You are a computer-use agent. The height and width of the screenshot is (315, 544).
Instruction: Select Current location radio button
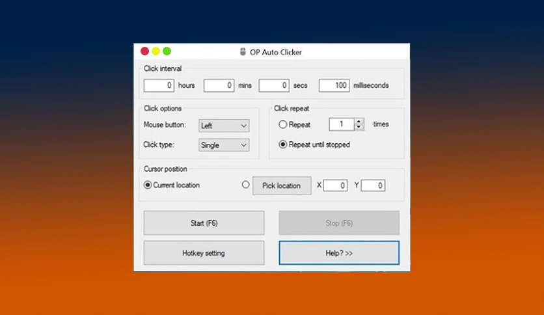pyautogui.click(x=148, y=185)
